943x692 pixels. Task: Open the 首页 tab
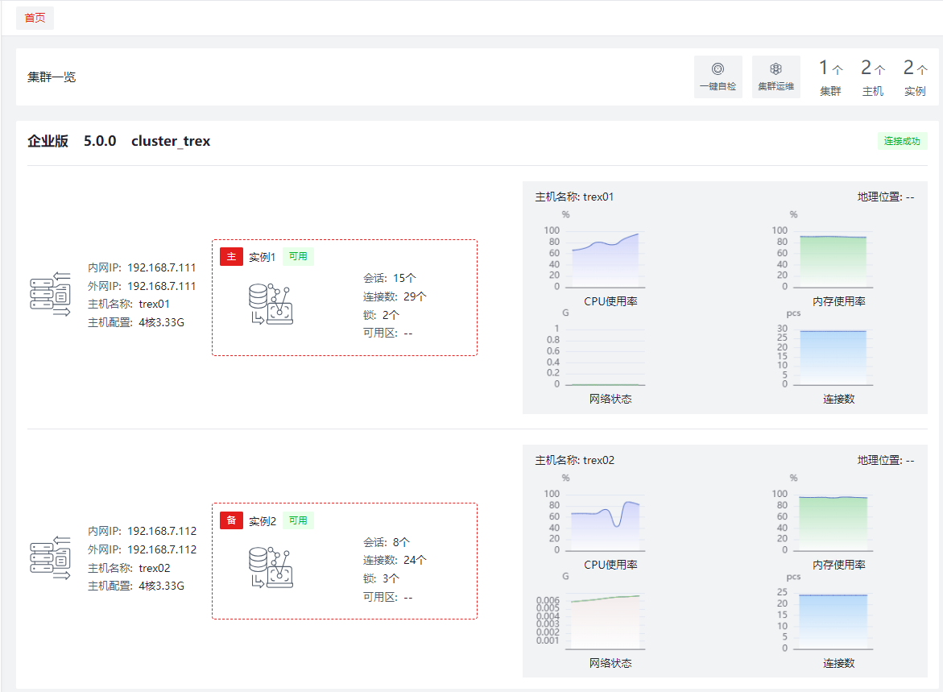[35, 18]
